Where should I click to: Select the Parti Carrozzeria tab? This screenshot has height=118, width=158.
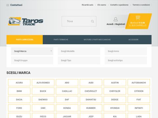(25, 40)
